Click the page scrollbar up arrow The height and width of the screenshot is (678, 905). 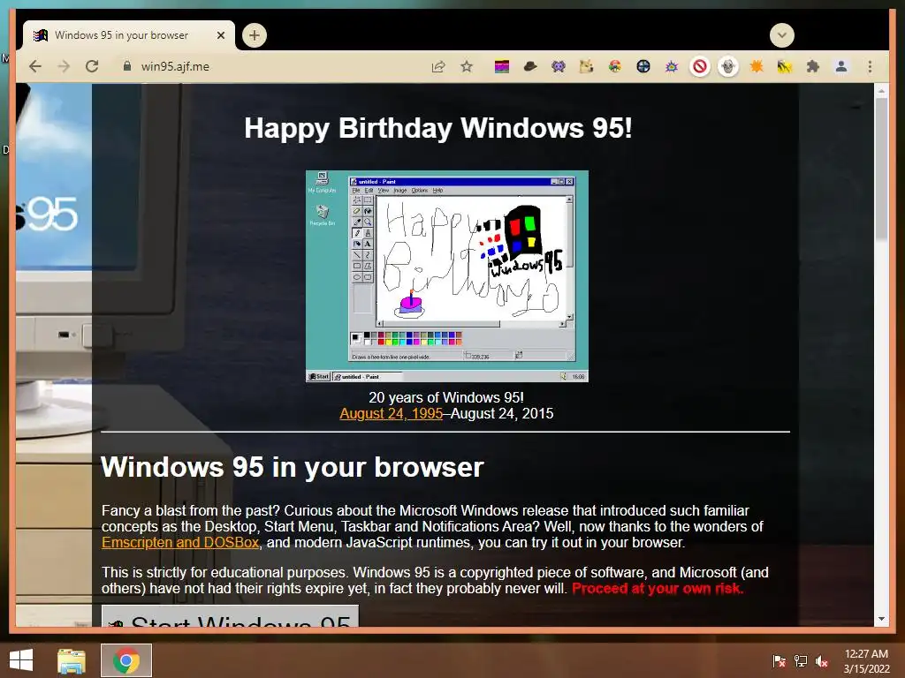tap(881, 91)
